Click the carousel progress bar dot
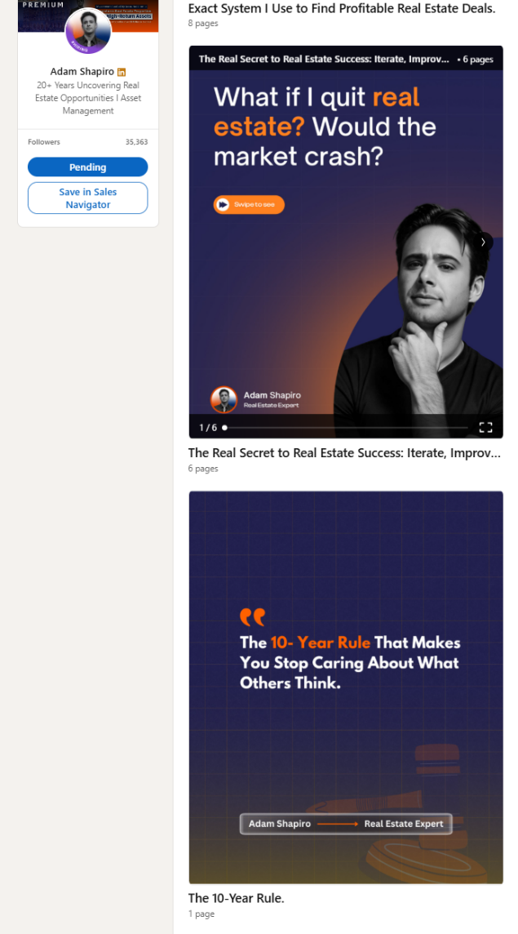This screenshot has width=518, height=934. (224, 428)
